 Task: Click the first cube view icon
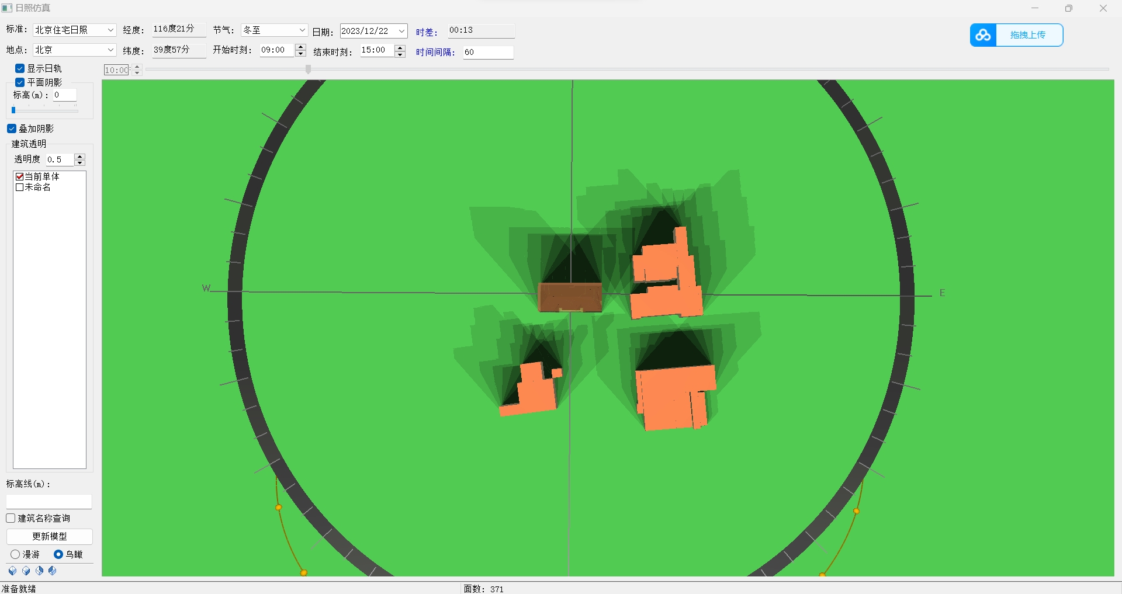coord(12,571)
